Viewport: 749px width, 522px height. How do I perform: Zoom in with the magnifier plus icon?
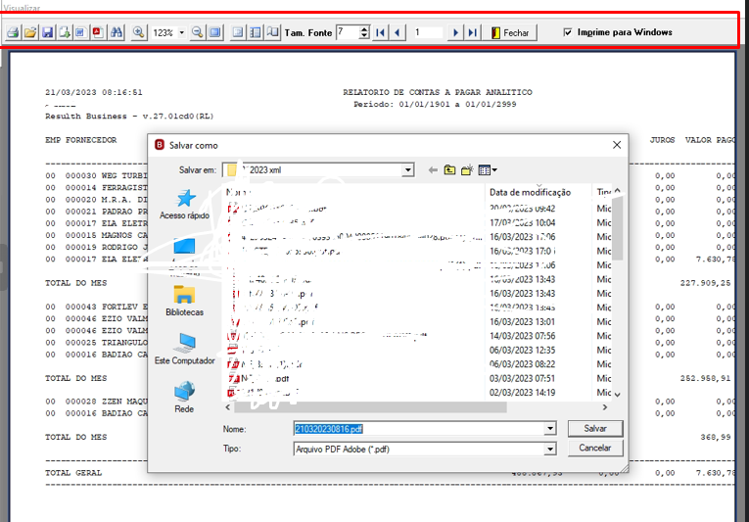(138, 32)
